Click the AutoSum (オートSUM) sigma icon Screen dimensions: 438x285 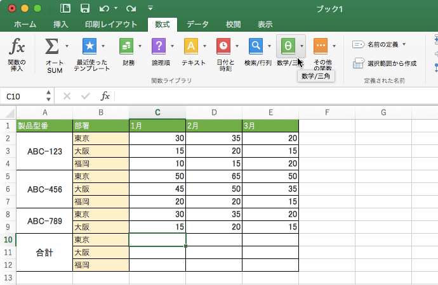(x=51, y=46)
